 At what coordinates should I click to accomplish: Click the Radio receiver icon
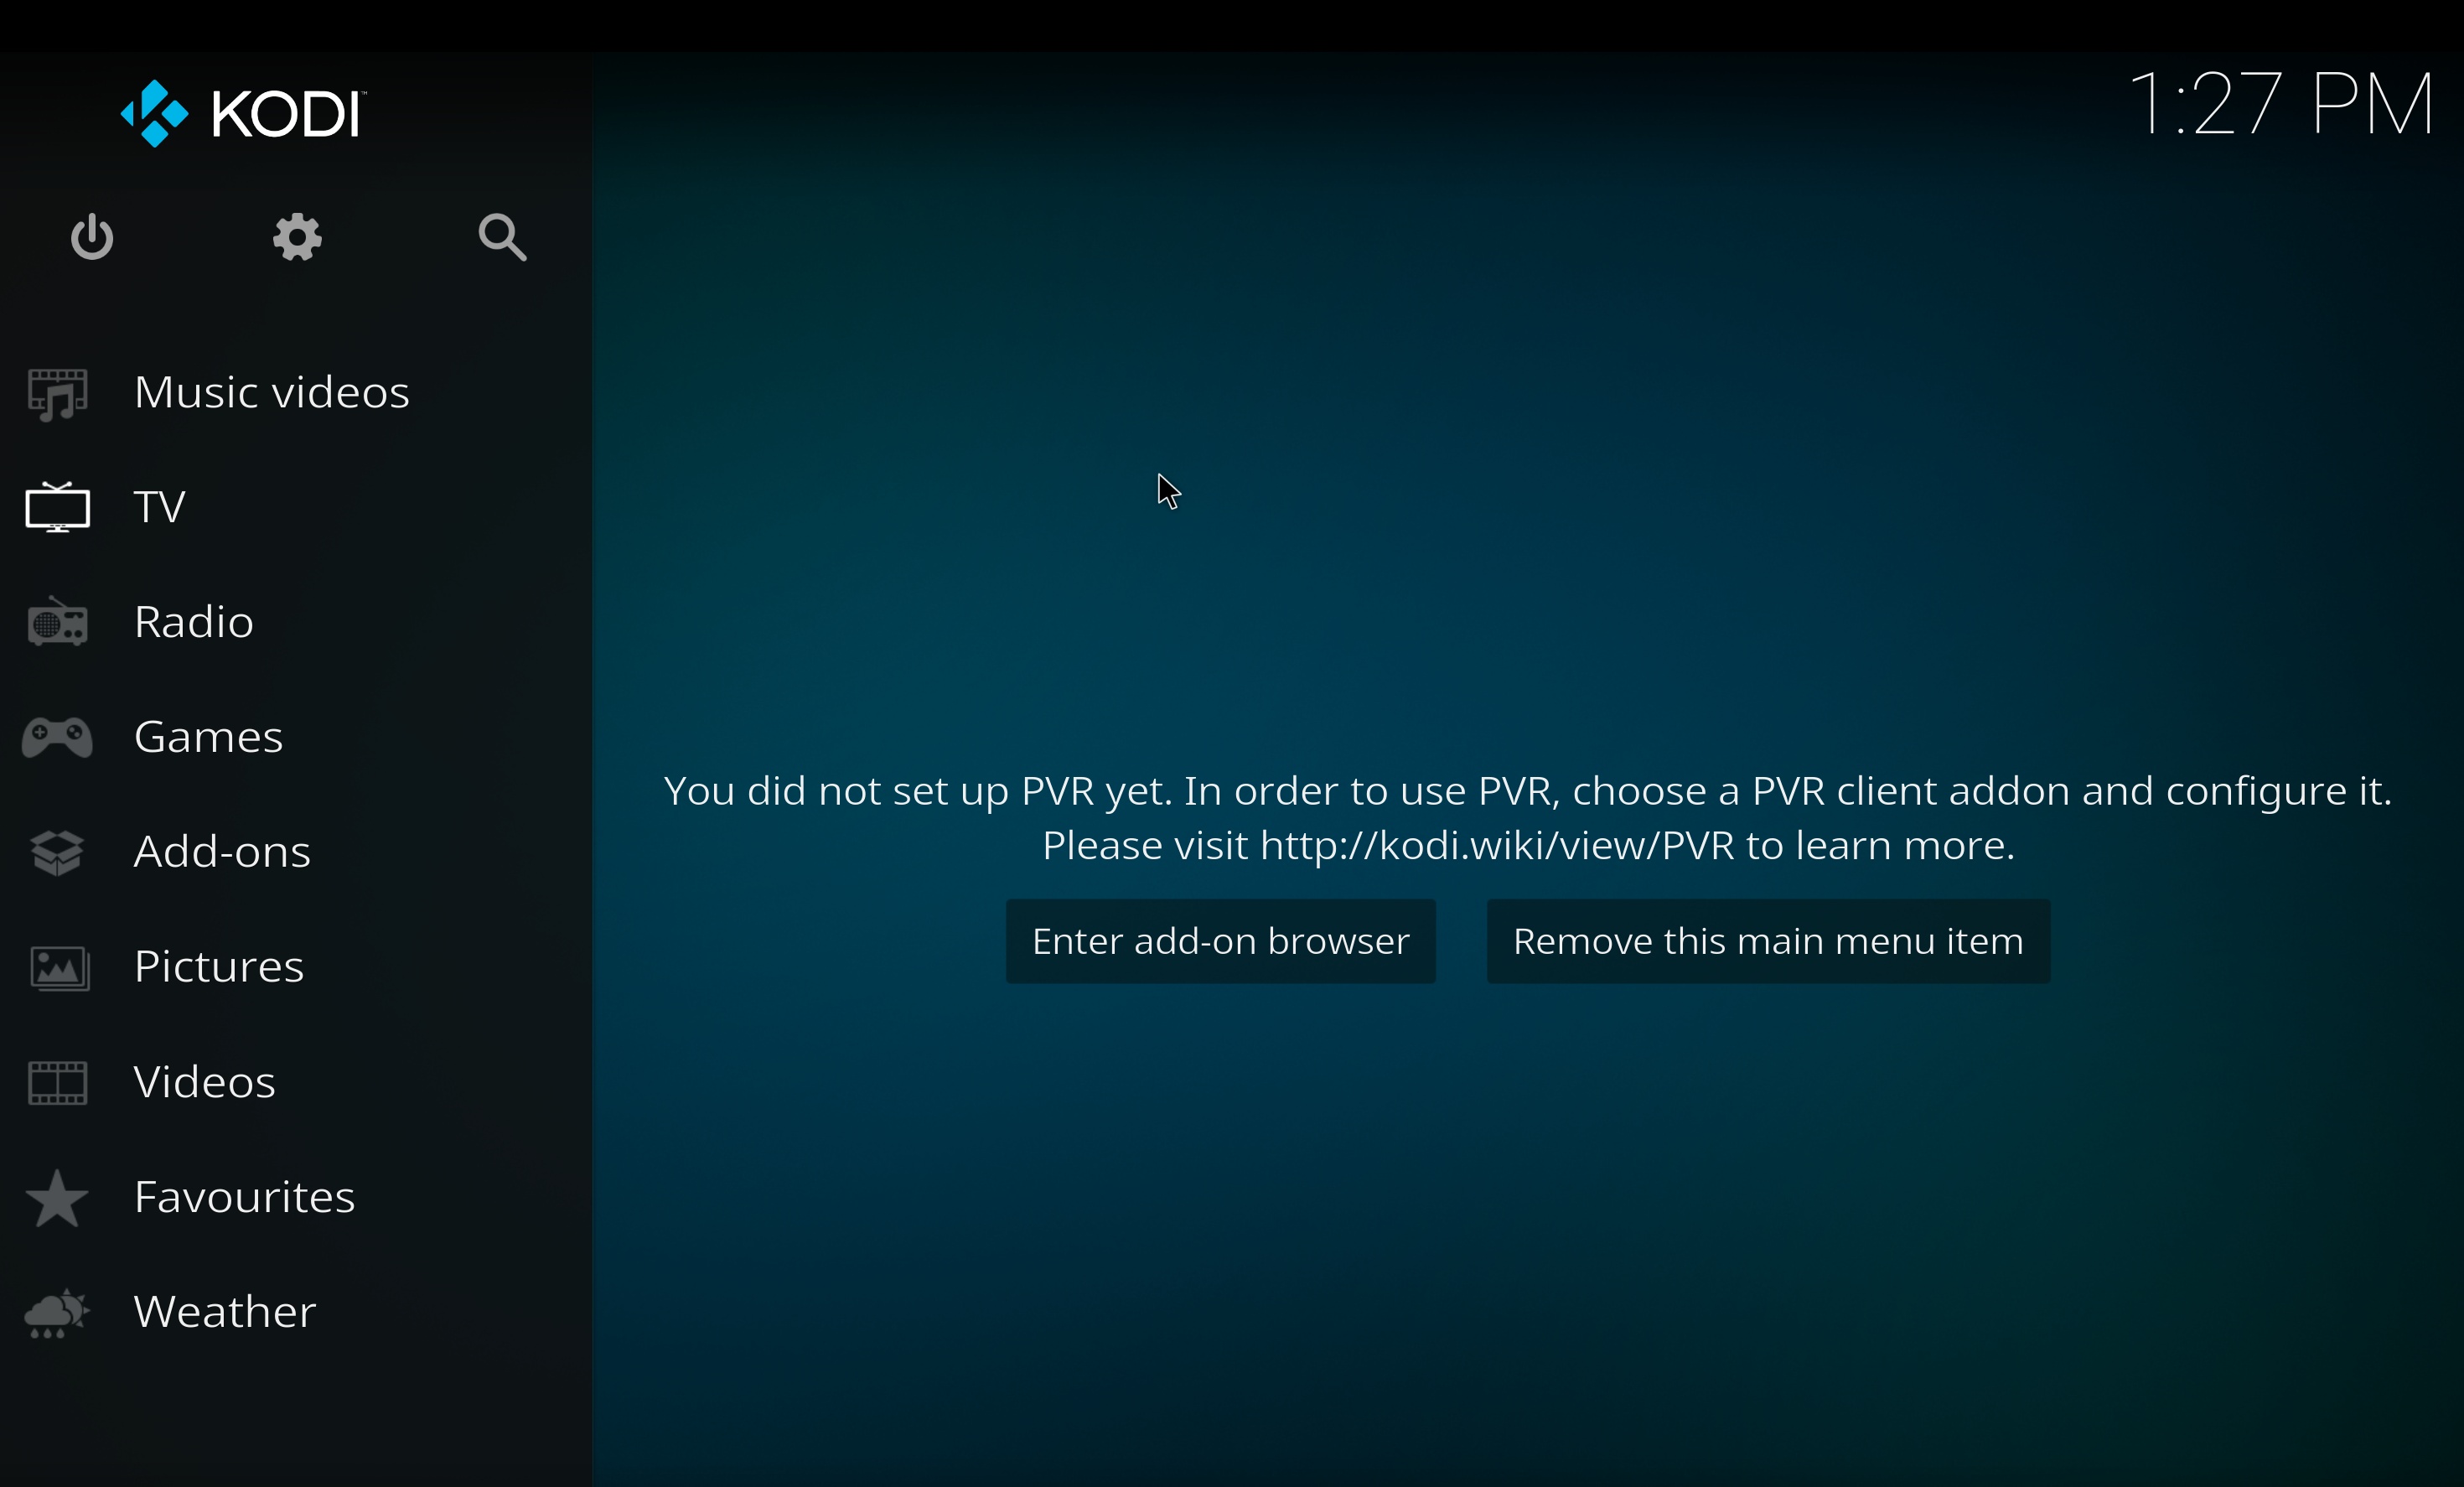(x=58, y=622)
